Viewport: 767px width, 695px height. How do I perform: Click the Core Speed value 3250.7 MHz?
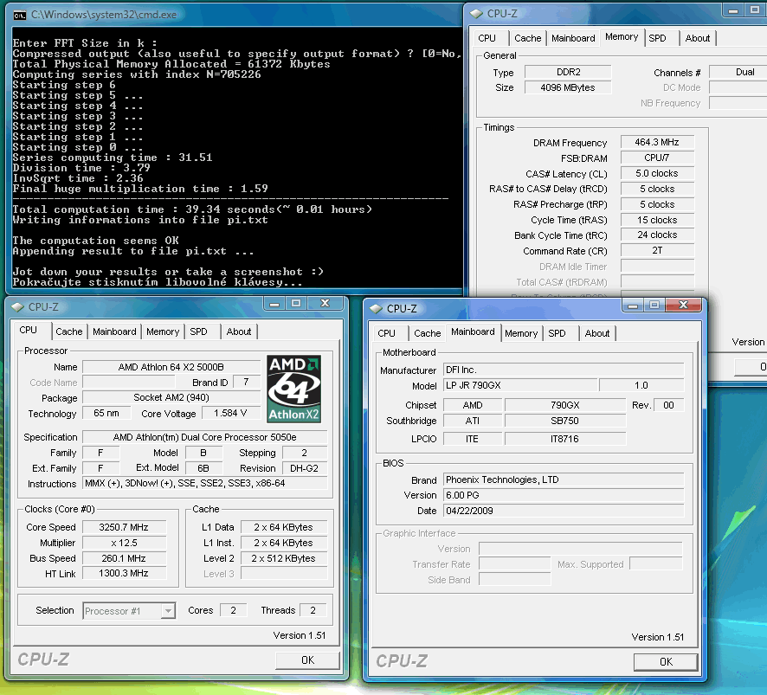click(x=124, y=527)
